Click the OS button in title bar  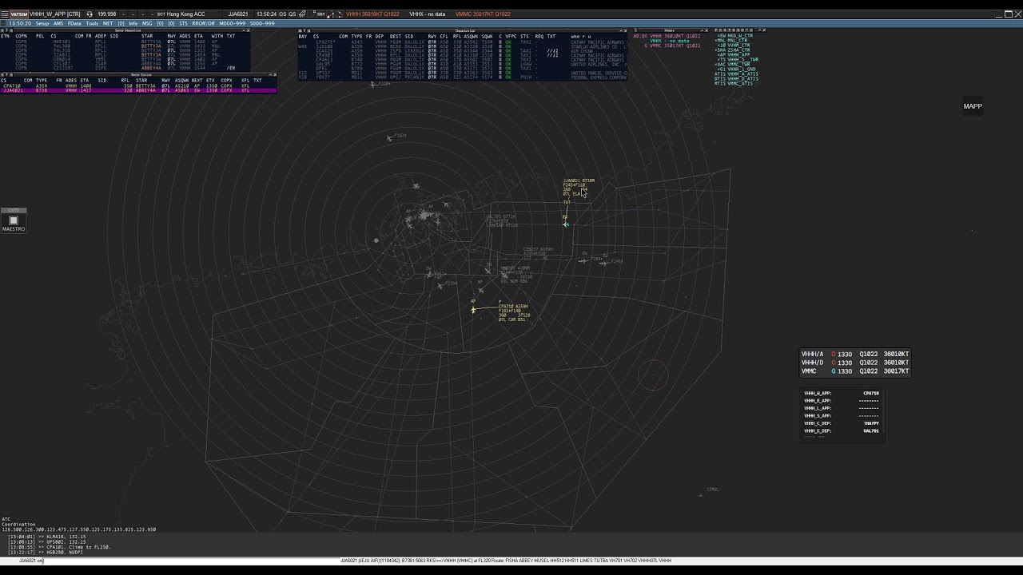coord(282,14)
